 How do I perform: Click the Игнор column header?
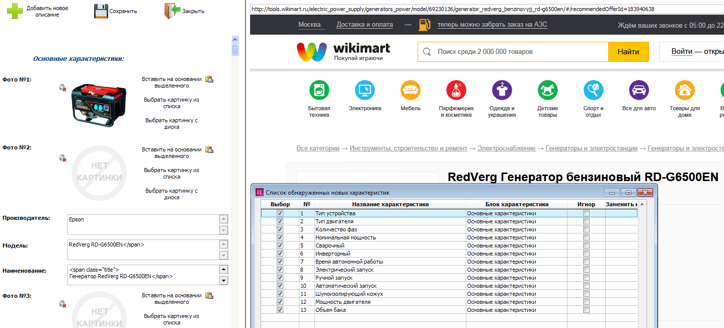coord(586,204)
